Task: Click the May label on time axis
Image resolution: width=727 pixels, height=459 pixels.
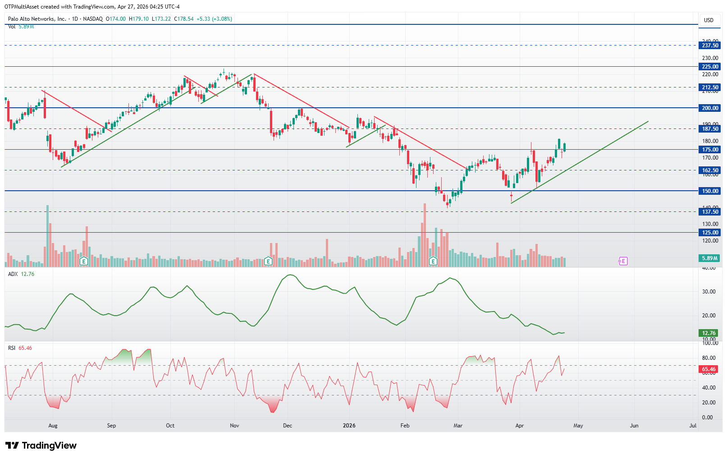Action: (x=578, y=426)
